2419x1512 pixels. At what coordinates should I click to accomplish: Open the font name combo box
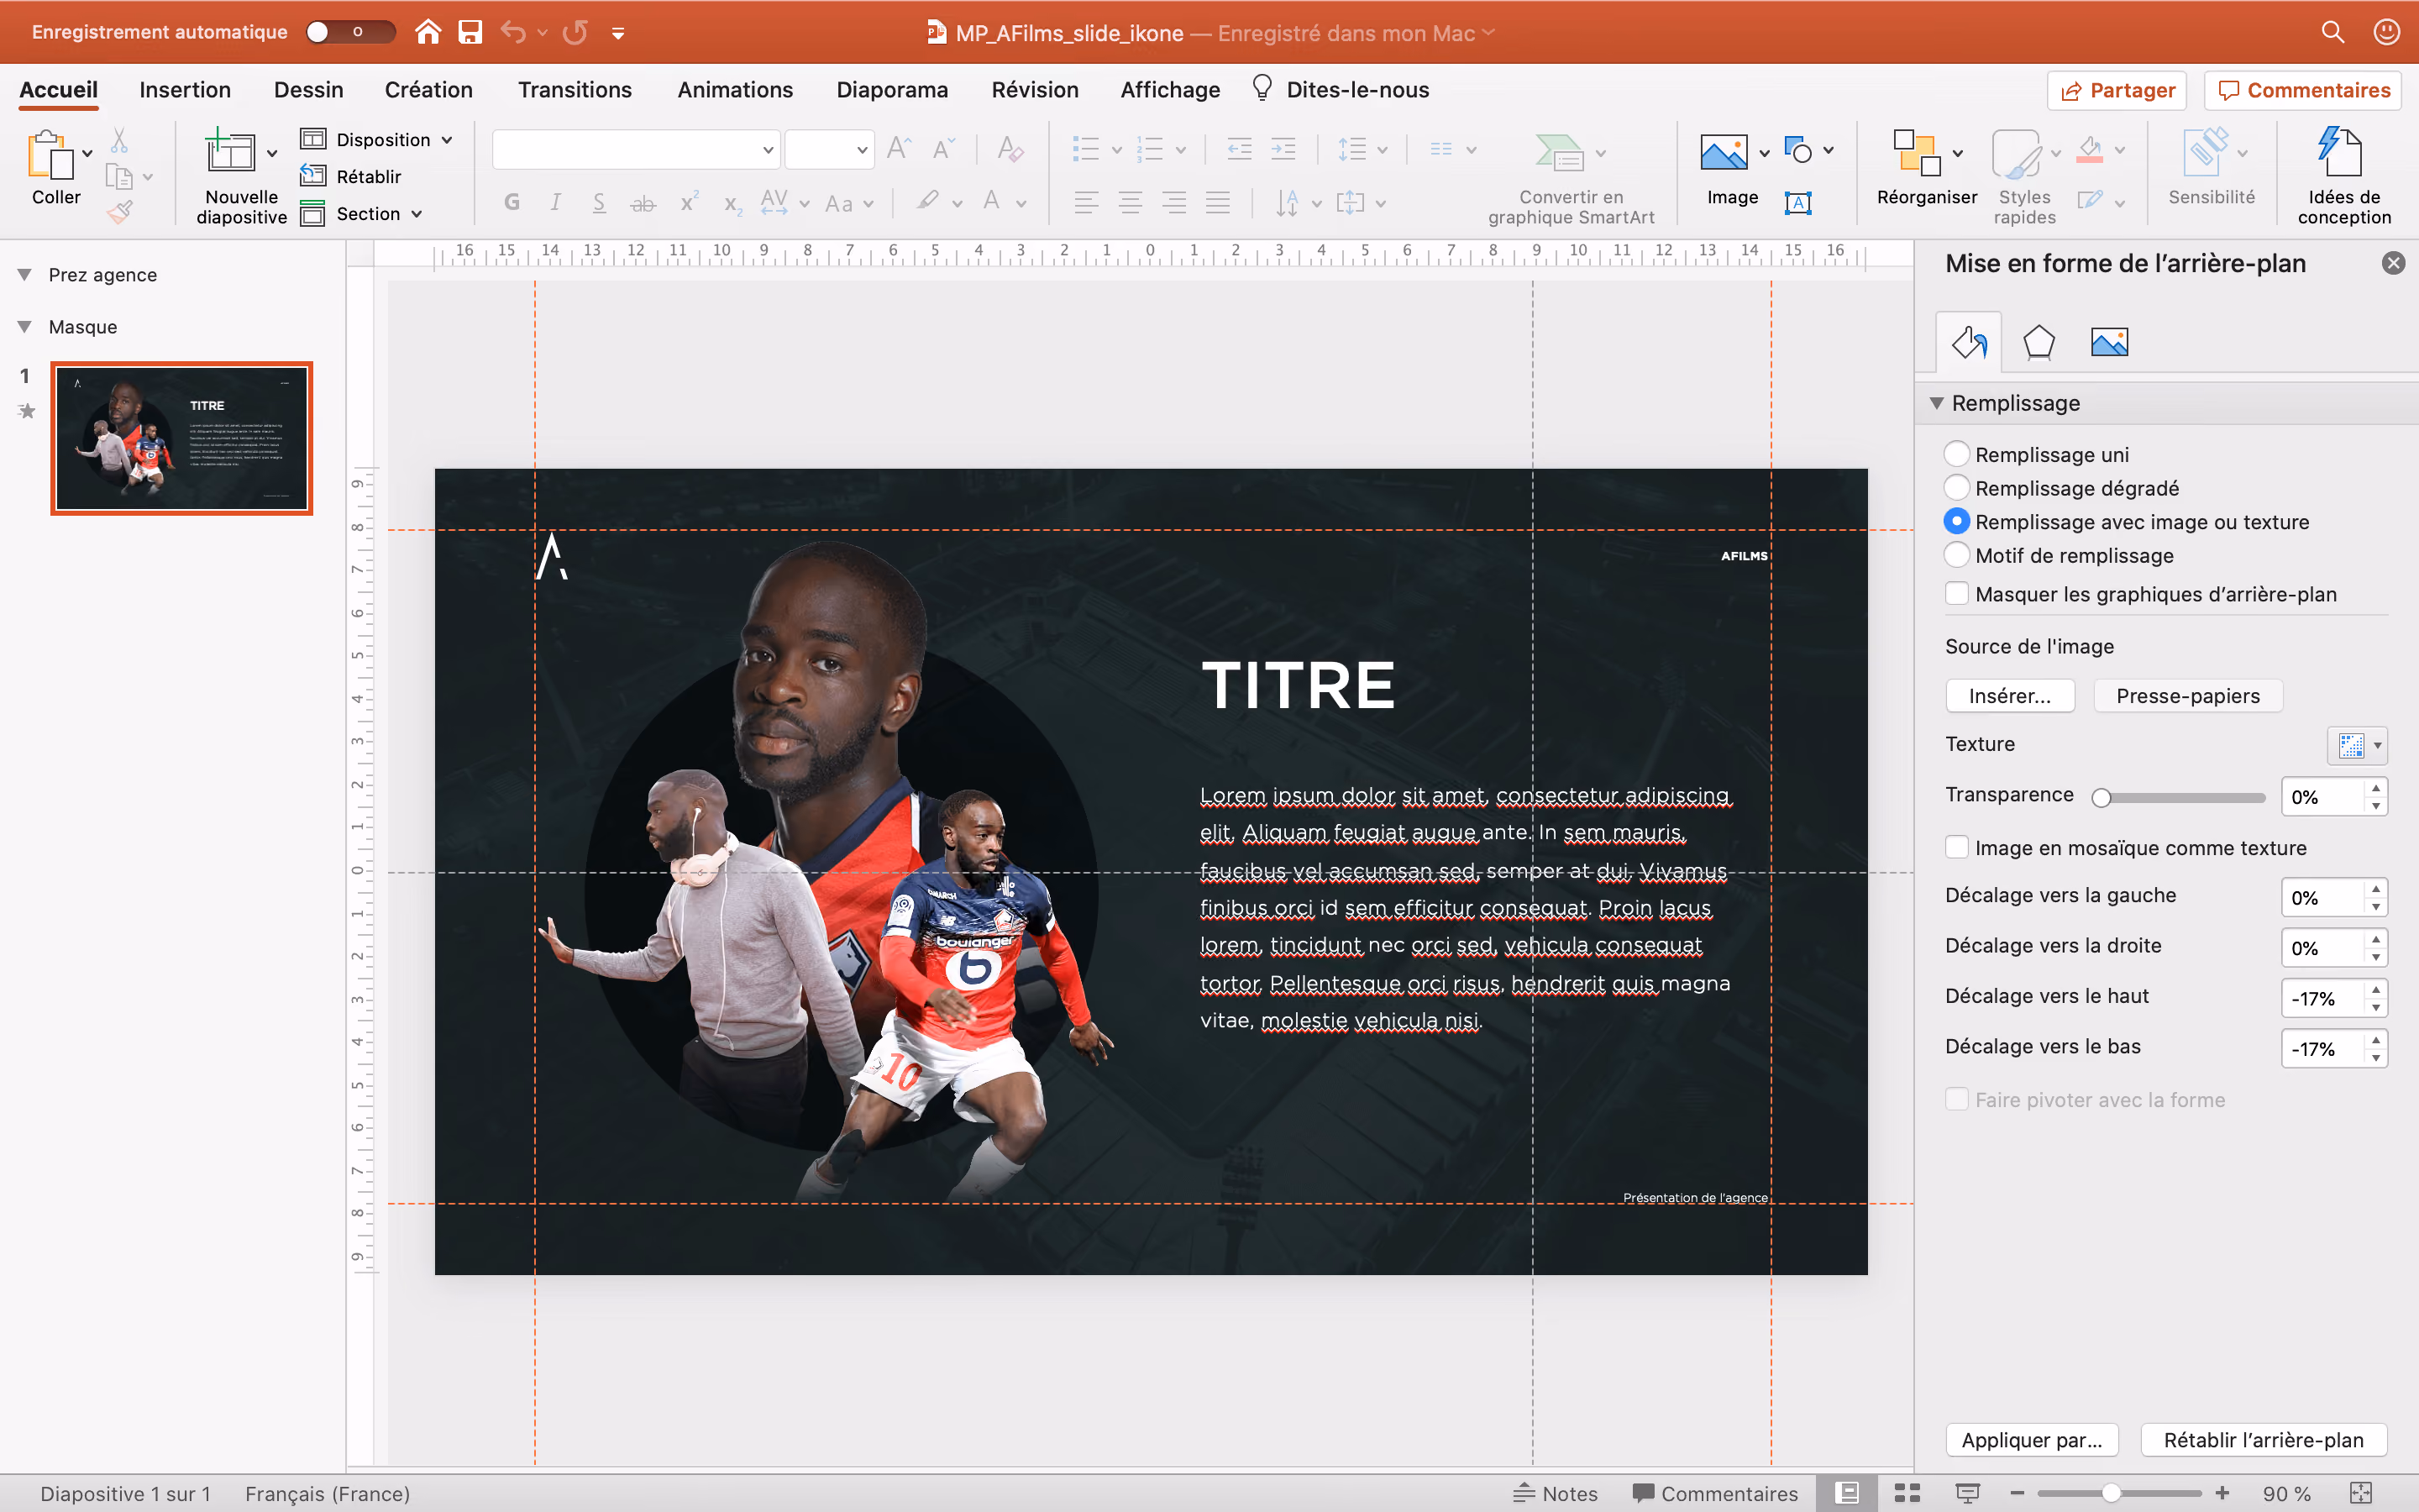(x=636, y=150)
